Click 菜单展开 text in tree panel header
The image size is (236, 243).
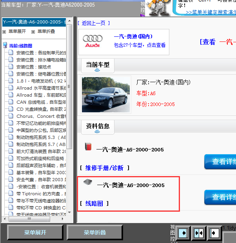17,31
